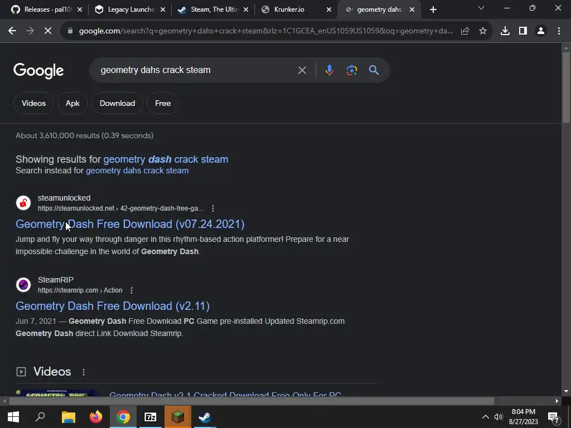
Task: Toggle the Chrome side panel
Action: click(523, 31)
